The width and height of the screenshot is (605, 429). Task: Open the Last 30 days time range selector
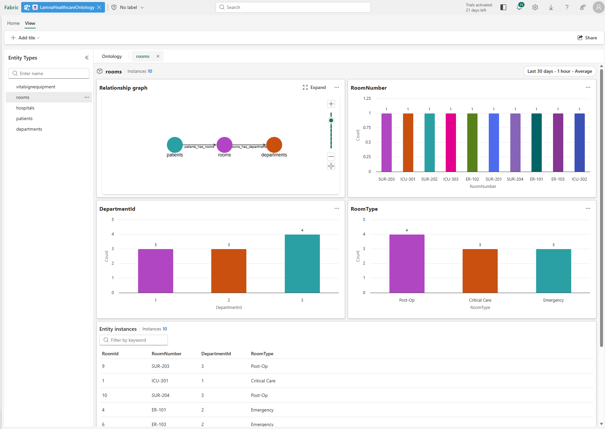pos(559,71)
